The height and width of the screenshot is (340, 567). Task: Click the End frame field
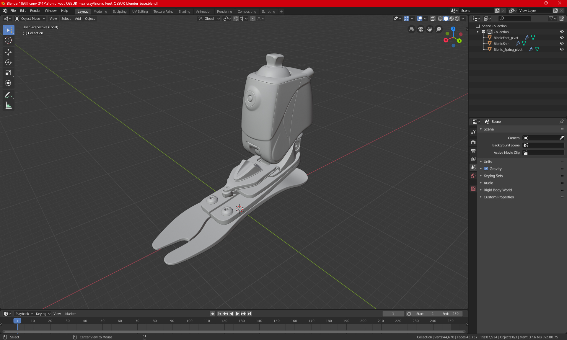pos(450,314)
